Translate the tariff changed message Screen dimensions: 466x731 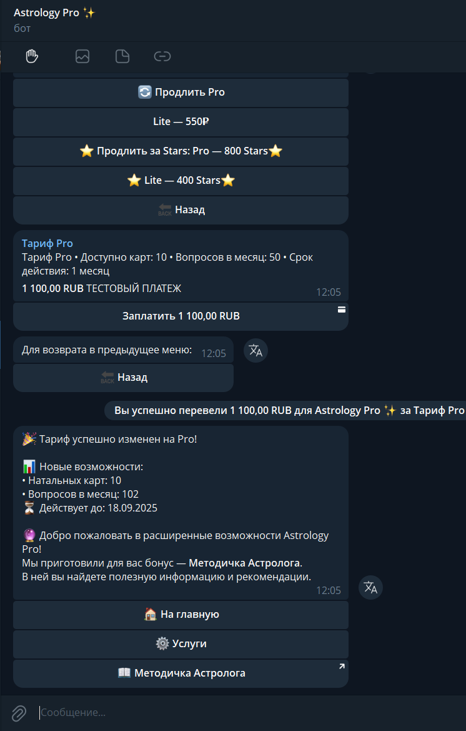[370, 587]
